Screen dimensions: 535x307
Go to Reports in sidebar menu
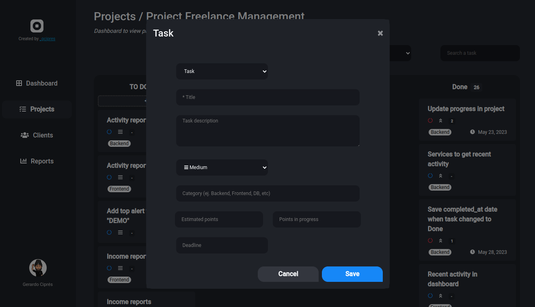point(42,161)
